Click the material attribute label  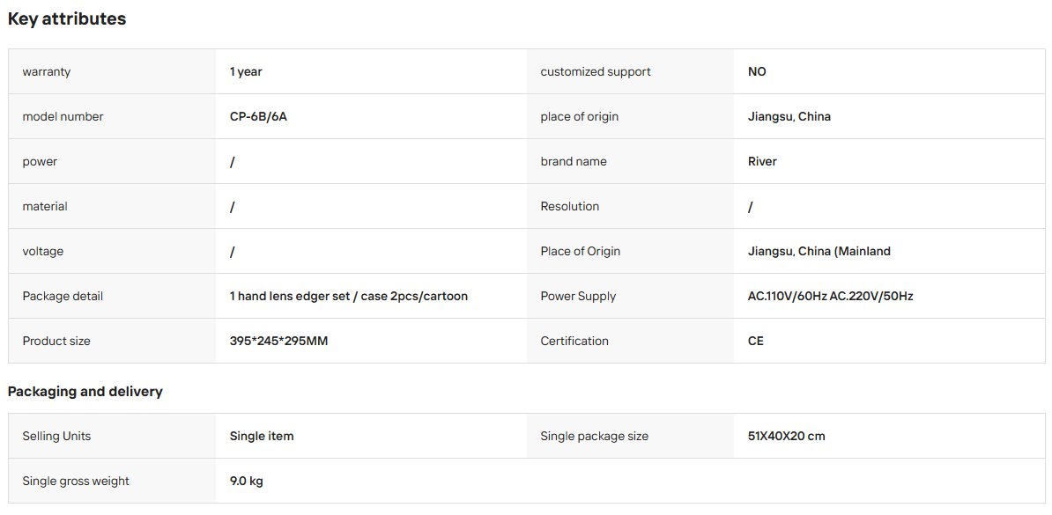45,207
